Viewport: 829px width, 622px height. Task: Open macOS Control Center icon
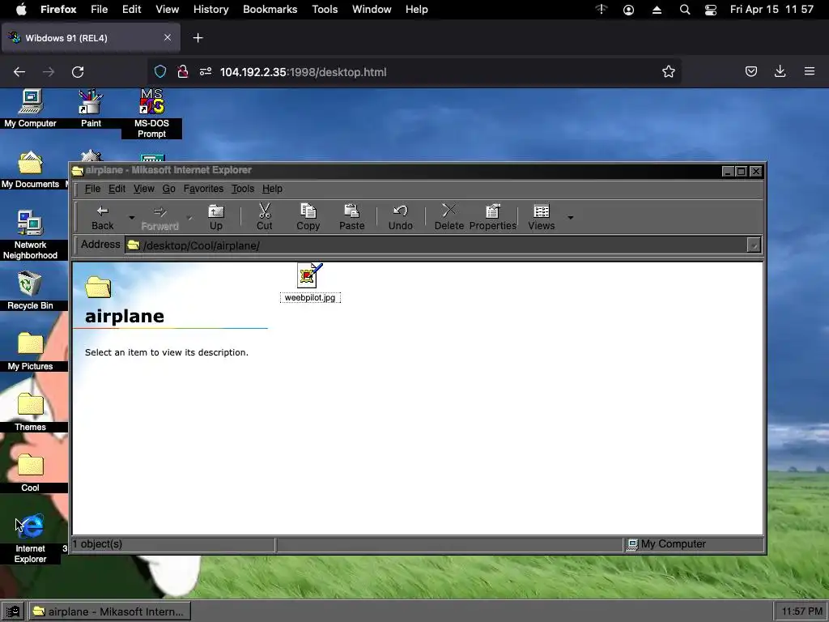[711, 10]
